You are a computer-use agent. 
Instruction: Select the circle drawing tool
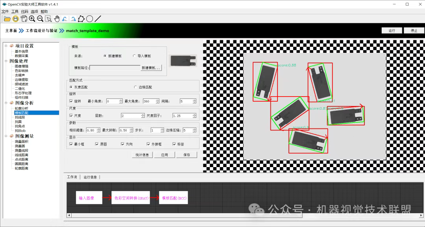[90, 19]
